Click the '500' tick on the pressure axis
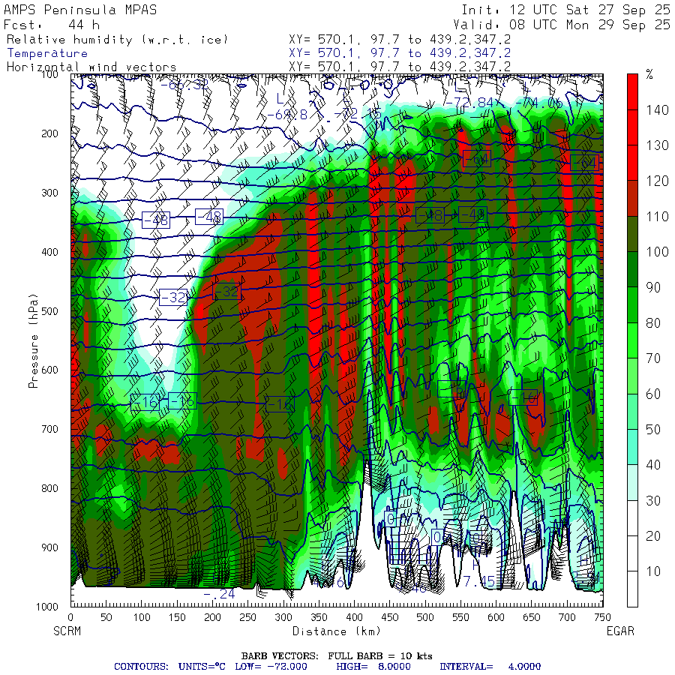Screen dimensions: 675x675 click(49, 311)
